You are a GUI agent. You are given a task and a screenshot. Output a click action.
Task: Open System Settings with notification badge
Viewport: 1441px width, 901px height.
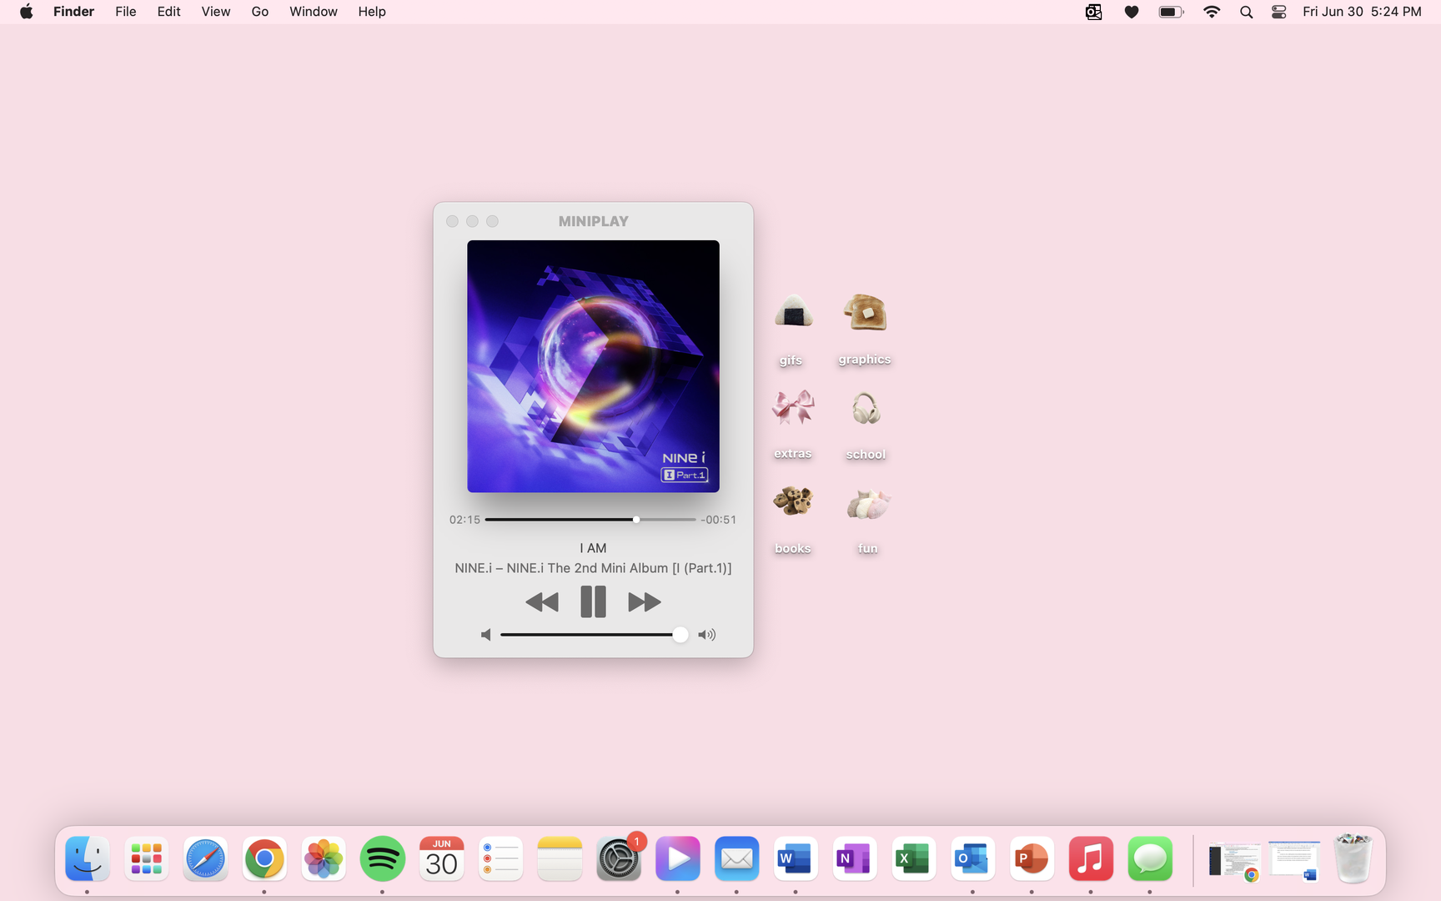pos(619,858)
